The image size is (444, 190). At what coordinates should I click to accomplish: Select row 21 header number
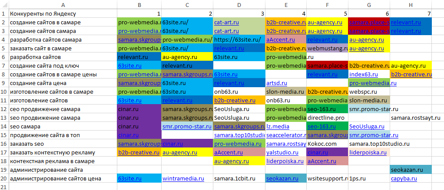[x=4, y=187]
